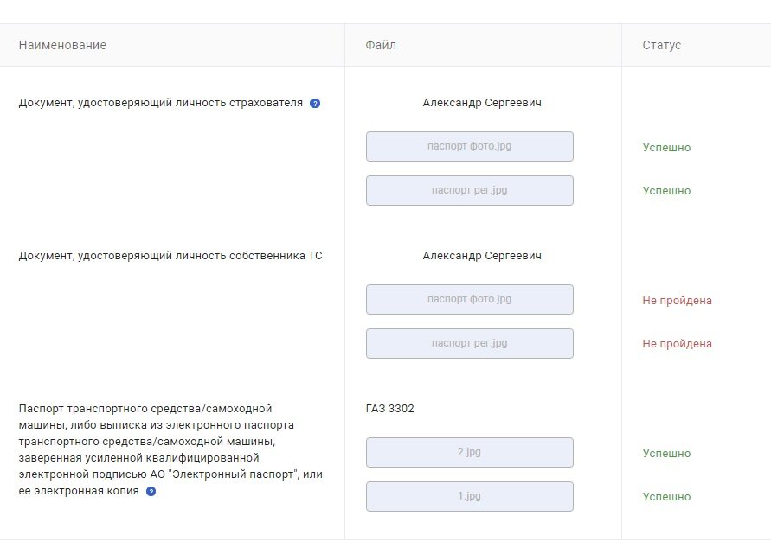Screen dimensions: 771x554
Task: Click "Документ, удостоверяющий личность собственника ТС" row title
Action: tap(170, 256)
